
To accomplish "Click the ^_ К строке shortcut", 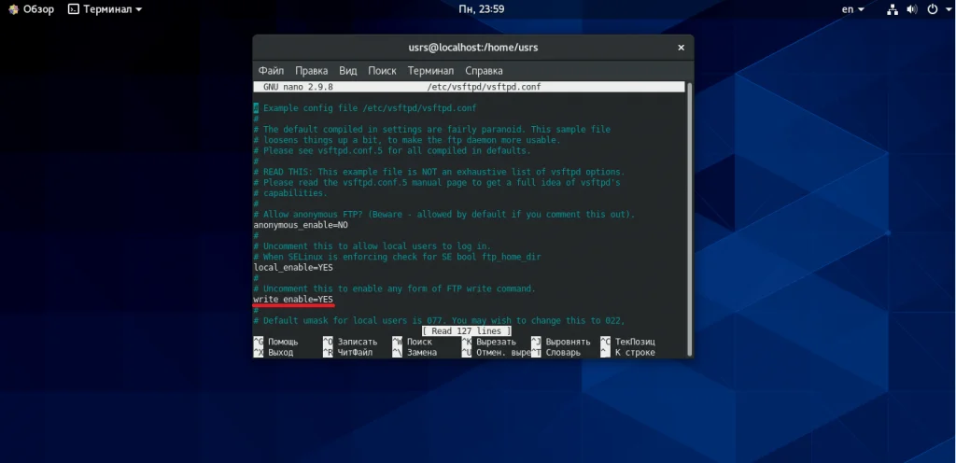I will pyautogui.click(x=628, y=353).
